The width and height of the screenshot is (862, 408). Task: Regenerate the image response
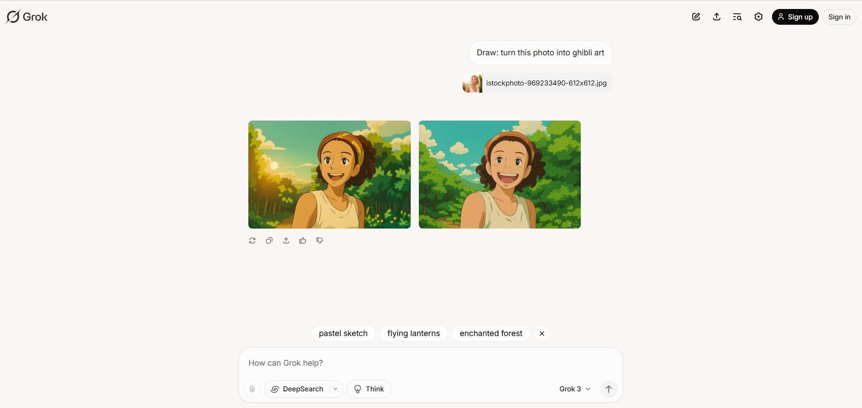252,241
